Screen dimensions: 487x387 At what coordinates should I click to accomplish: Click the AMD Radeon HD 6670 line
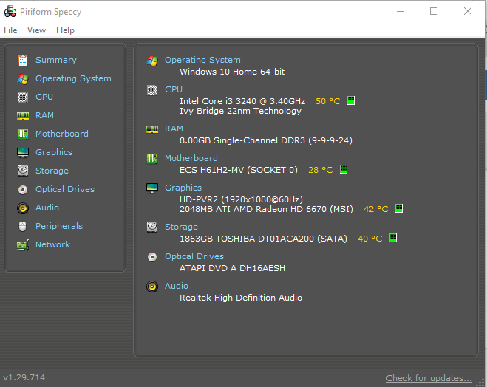tap(266, 209)
